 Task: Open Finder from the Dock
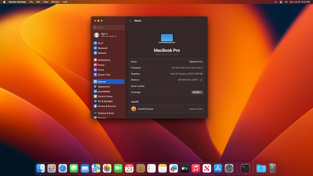[x=40, y=169]
